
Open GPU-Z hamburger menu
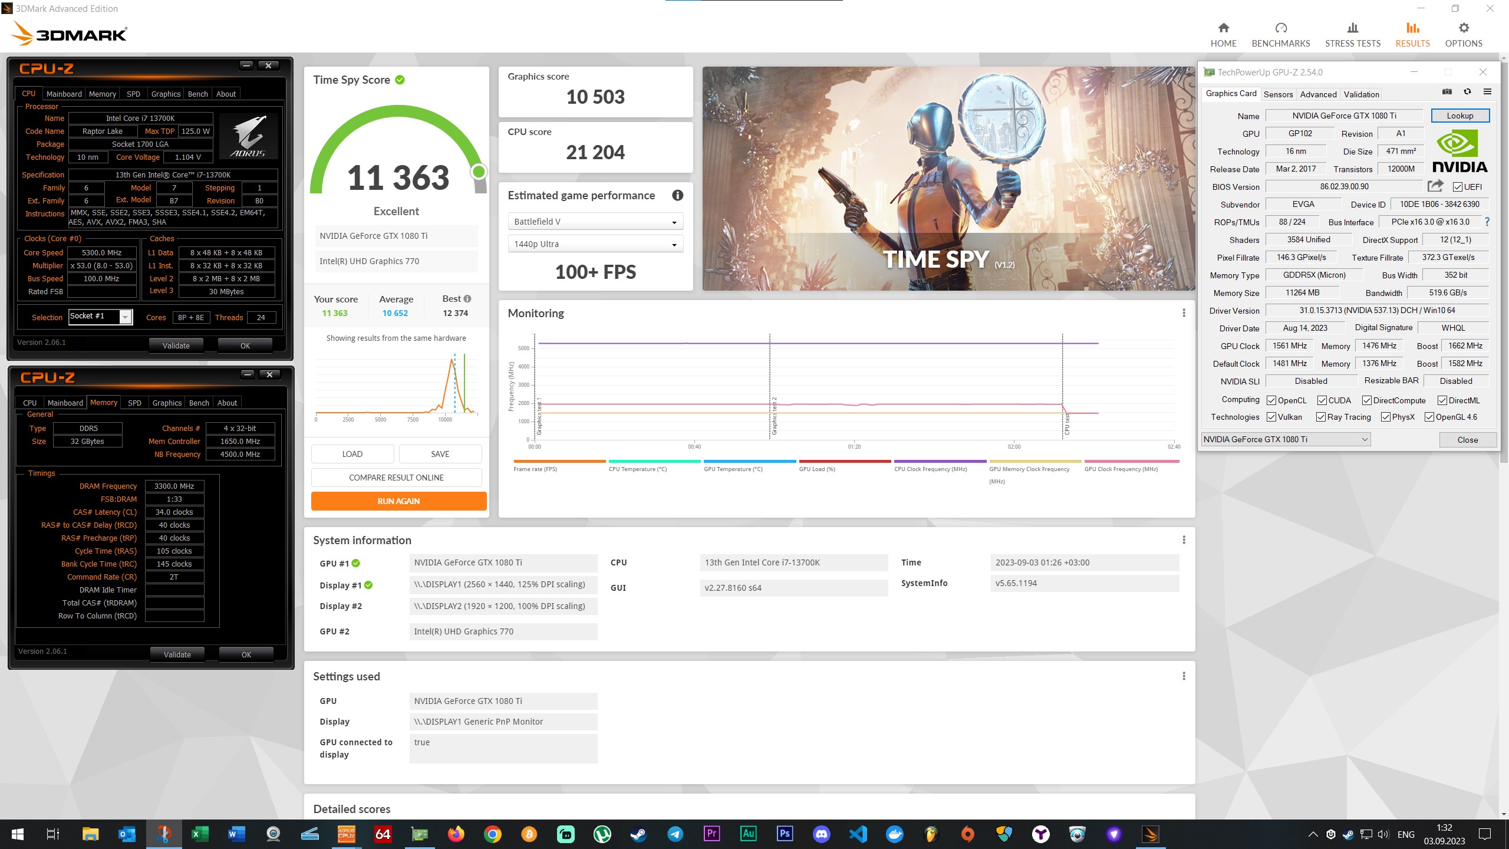tap(1487, 92)
